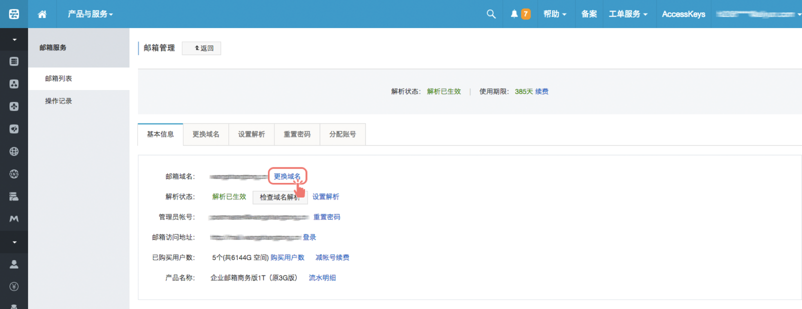
Task: Select 操作记录 in left menu
Action: 58,101
